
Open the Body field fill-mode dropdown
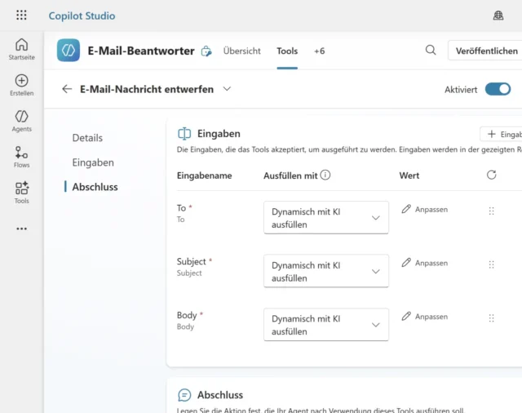326,325
